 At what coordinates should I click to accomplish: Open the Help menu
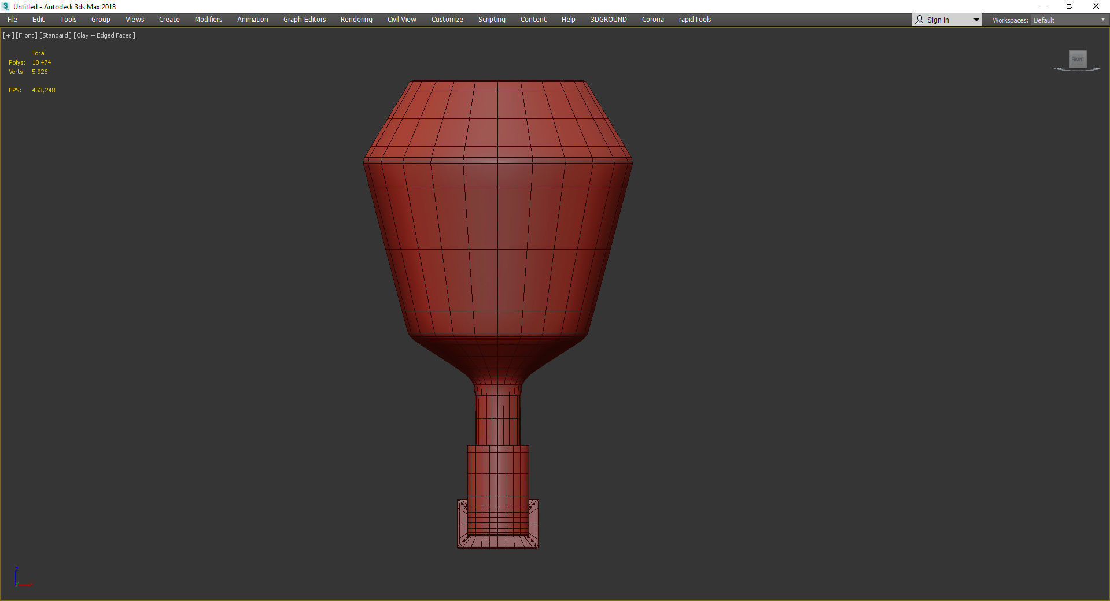click(568, 20)
